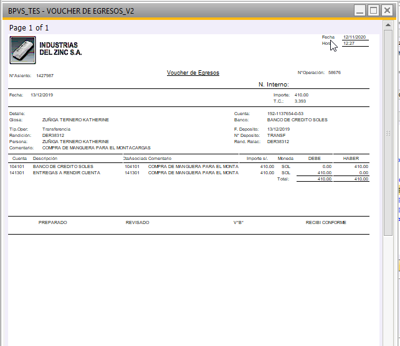The image size is (400, 346).
Task: Click the Moneda column header
Action: coord(285,159)
